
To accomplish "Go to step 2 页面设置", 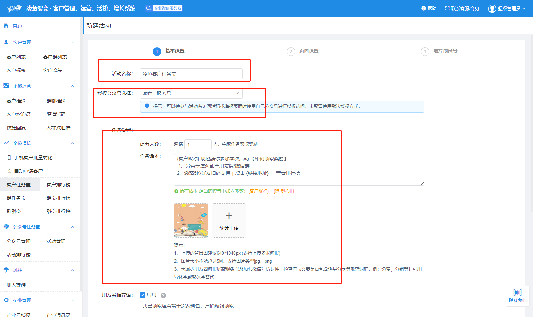I will 291,51.
